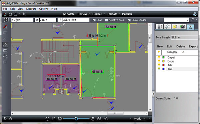Open the first panel tab with the device icon
The height and width of the screenshot is (124, 200).
(160, 27)
